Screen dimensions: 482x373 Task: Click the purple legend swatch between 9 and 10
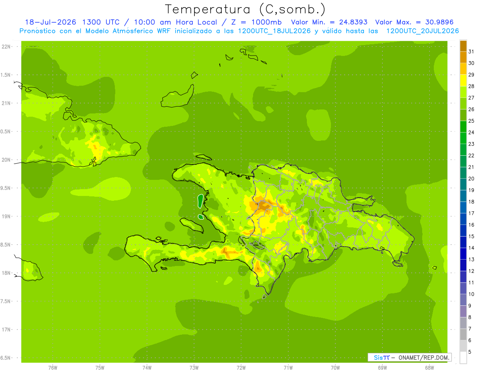click(463, 300)
